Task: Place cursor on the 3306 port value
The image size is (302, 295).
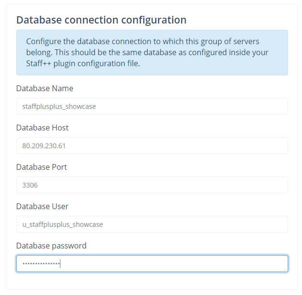Action: point(30,185)
